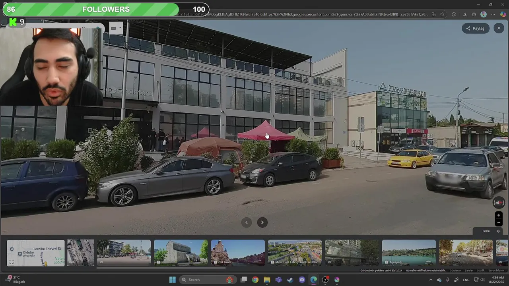
Task: Open Discord from the taskbar
Action: point(302,280)
